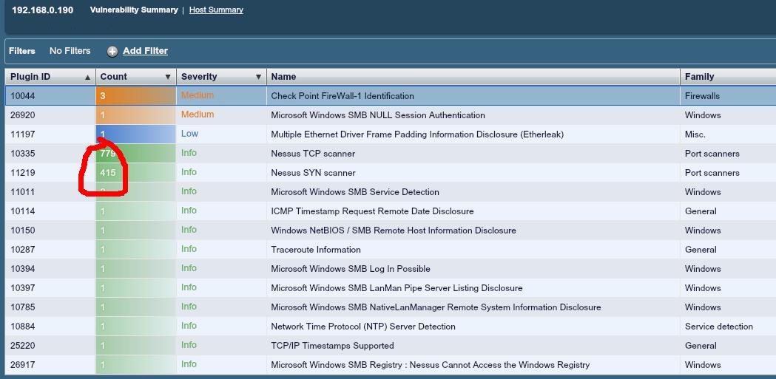Click TCP/IP Timestamps Supported entry
Screen dimensions: 776x379
click(x=332, y=346)
